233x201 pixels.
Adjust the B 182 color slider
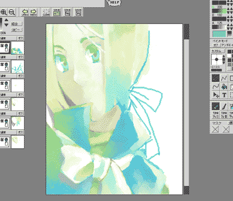pos(219,19)
